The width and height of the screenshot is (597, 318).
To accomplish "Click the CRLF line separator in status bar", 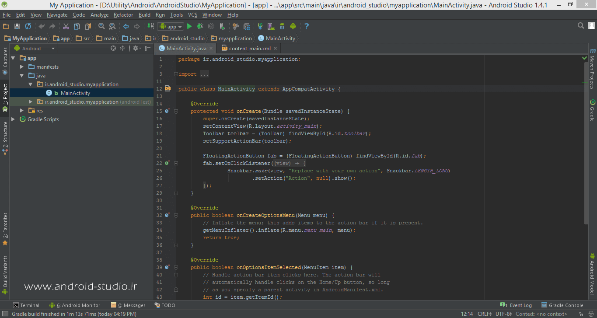I will [485, 314].
